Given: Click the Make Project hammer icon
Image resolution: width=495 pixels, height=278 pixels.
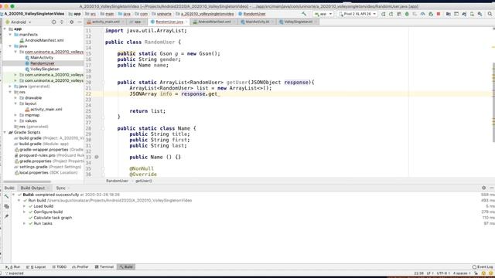Looking at the screenshot, I should click(304, 14).
